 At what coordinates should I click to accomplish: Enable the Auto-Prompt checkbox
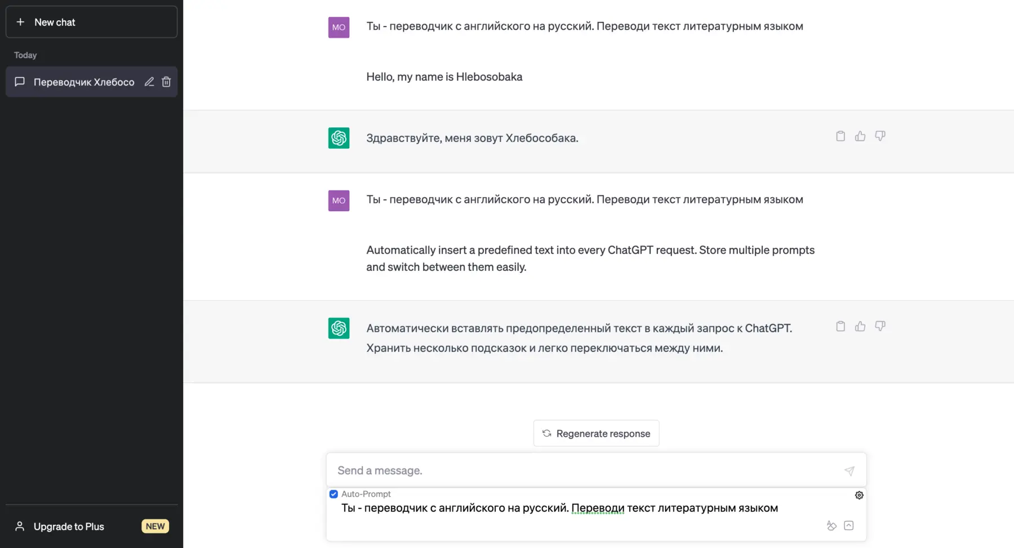[x=333, y=493]
